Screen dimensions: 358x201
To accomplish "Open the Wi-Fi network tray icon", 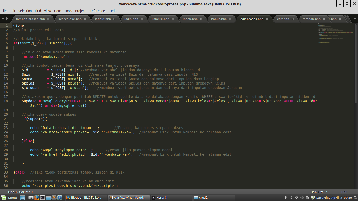I will click(297, 198).
